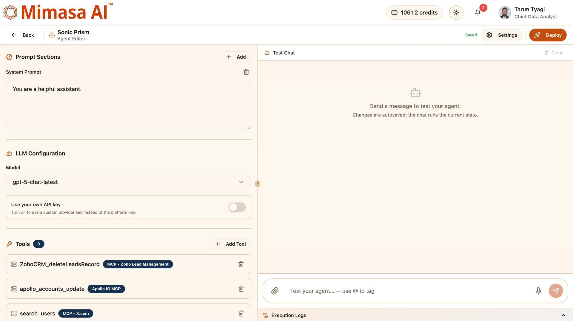
Task: Open the 1061.2 credits balance
Action: (x=414, y=13)
